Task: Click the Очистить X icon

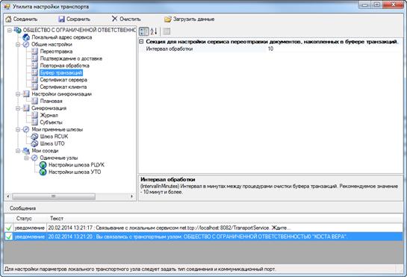Action: pos(114,19)
